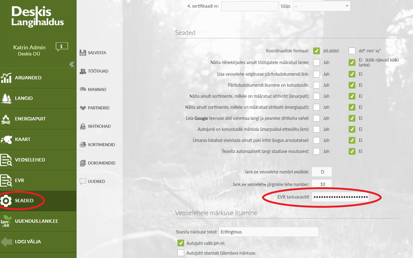
Task: Go to the Langid menu section
Action: tap(38, 98)
